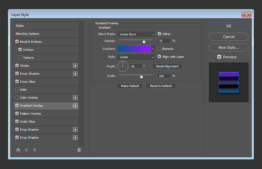Toggle the Preview checkbox

(219, 57)
